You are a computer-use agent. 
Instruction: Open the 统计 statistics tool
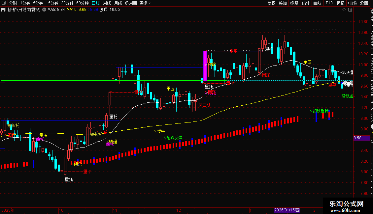tap(306, 3)
